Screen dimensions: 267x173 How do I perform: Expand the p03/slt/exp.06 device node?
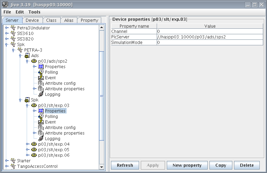27,155
